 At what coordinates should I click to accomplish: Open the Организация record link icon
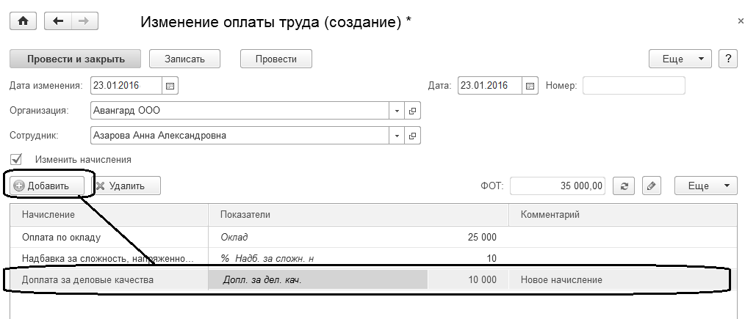pyautogui.click(x=412, y=111)
